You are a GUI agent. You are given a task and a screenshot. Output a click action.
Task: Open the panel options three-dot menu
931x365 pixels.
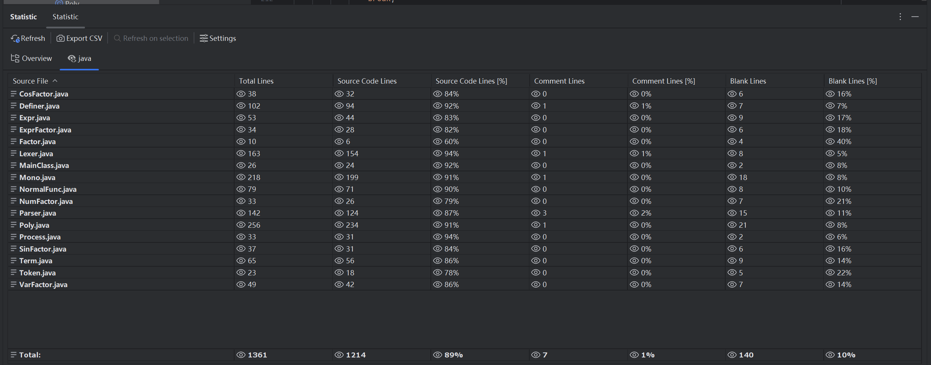900,17
